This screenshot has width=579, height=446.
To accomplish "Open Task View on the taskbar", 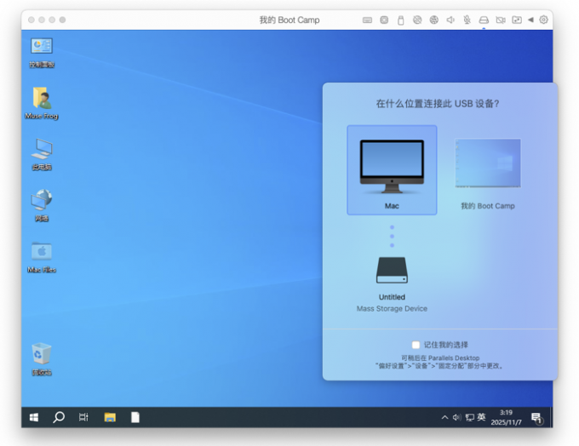I will 83,418.
